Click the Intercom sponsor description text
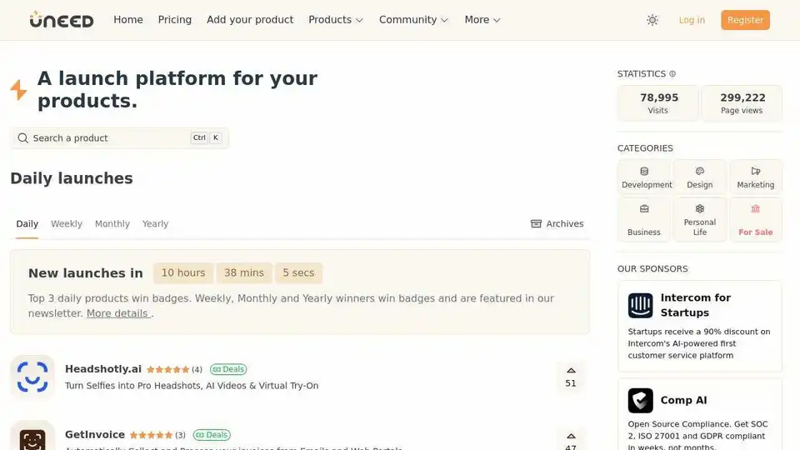Viewport: 800px width, 450px height. pyautogui.click(x=699, y=343)
